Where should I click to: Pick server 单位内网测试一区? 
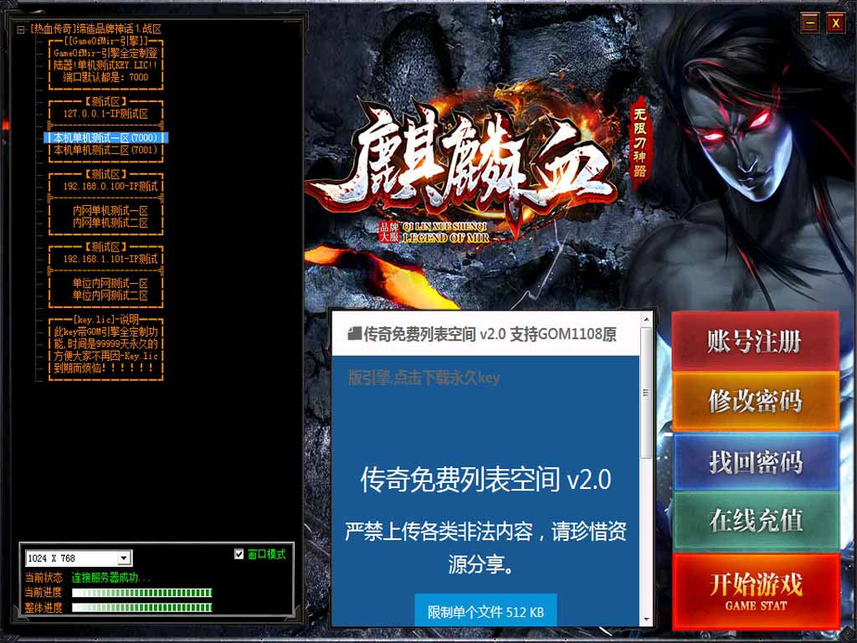pyautogui.click(x=110, y=283)
